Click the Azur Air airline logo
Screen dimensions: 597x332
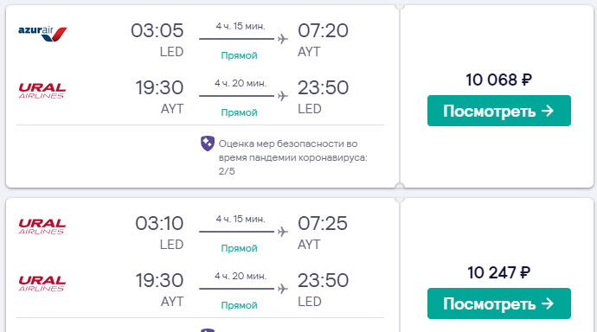coord(42,34)
